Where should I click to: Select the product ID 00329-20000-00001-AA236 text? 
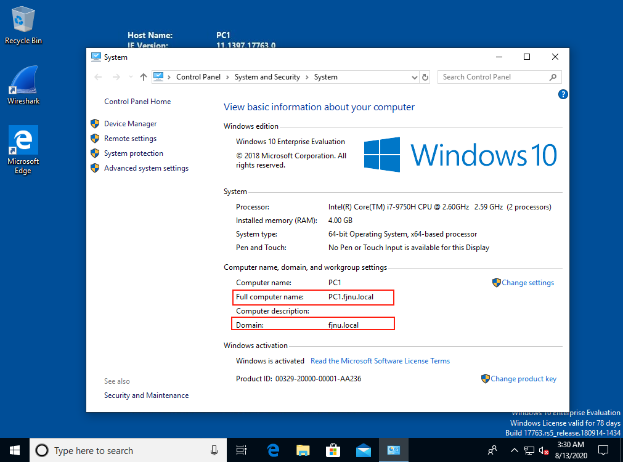pos(318,379)
